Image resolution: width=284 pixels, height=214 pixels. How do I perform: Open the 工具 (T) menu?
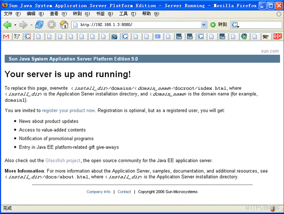(128, 14)
